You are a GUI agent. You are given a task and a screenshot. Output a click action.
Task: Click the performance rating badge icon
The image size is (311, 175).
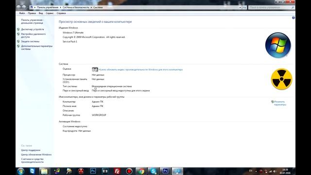click(x=95, y=70)
